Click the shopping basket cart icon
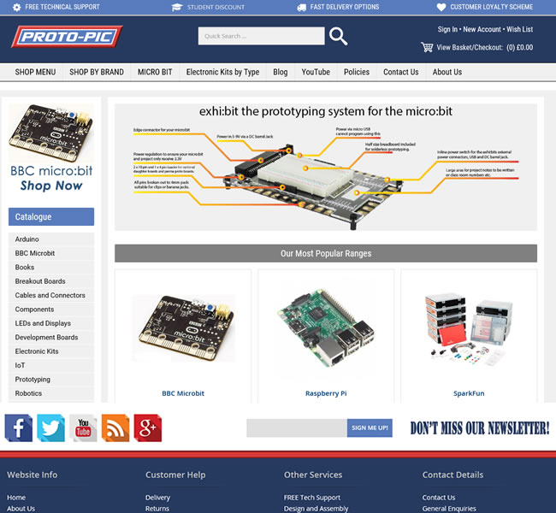Image resolution: width=556 pixels, height=513 pixels. click(427, 47)
